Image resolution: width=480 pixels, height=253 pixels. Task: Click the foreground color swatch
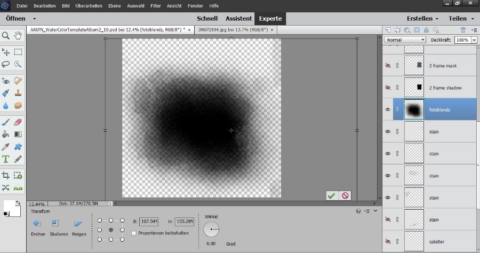pos(10,205)
